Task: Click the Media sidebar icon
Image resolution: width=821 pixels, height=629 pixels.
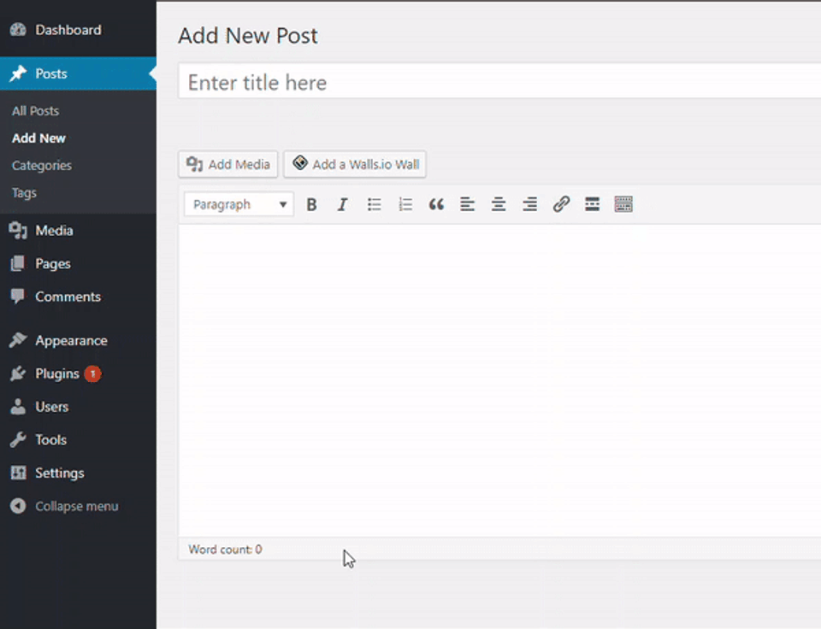Action: tap(18, 231)
